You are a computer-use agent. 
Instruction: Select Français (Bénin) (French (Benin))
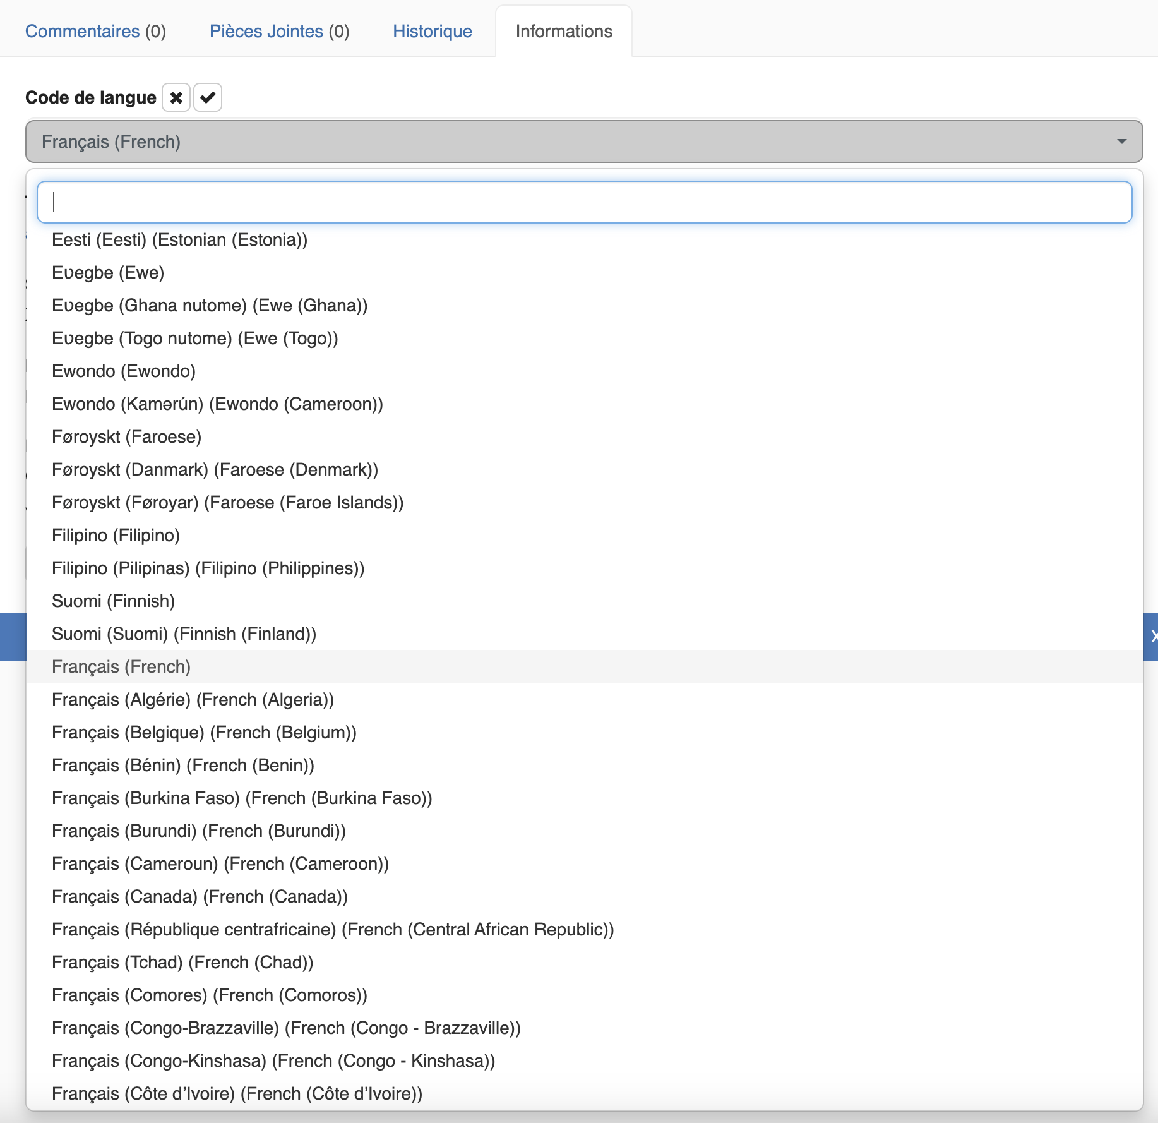[584, 766]
